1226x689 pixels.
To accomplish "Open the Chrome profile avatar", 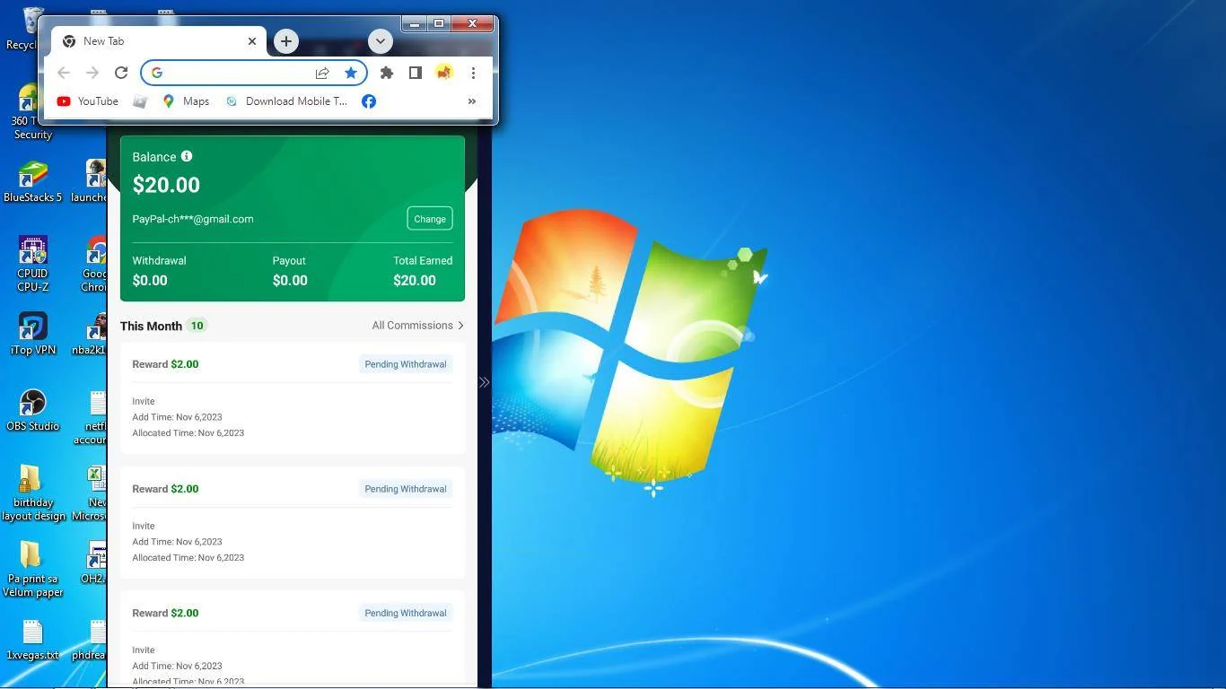I will [x=443, y=73].
